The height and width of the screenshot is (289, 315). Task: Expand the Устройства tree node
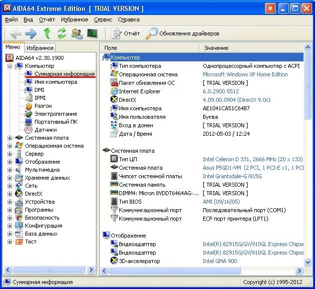click(x=9, y=202)
